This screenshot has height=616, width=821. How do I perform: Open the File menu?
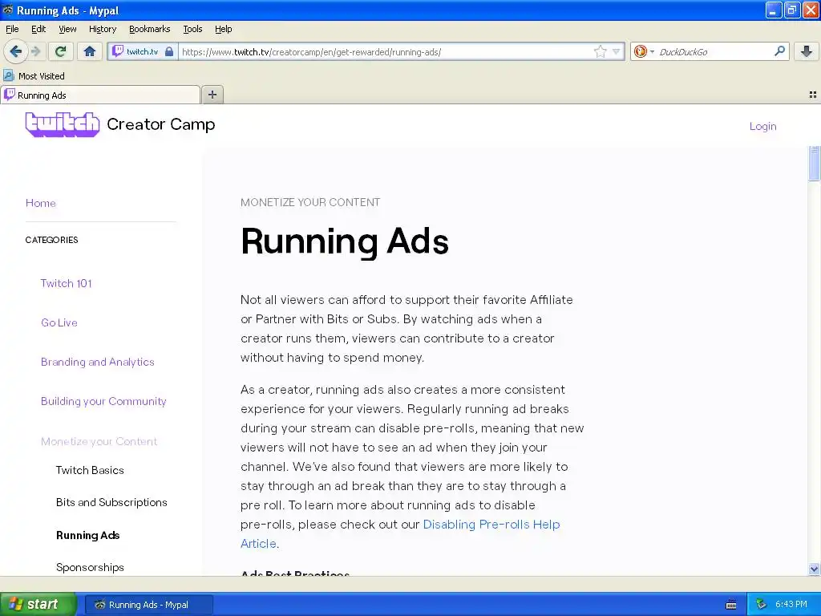(x=12, y=29)
